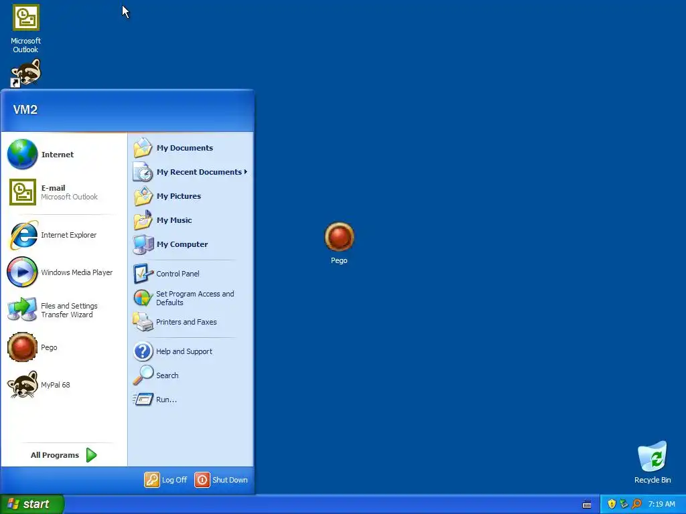Expand the All Programs list

click(x=64, y=455)
